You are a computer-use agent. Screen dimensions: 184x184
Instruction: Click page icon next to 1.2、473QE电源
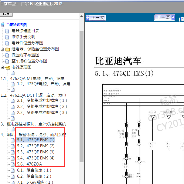coord(12,84)
